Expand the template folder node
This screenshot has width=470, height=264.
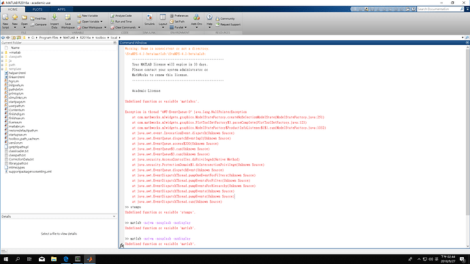click(3, 69)
